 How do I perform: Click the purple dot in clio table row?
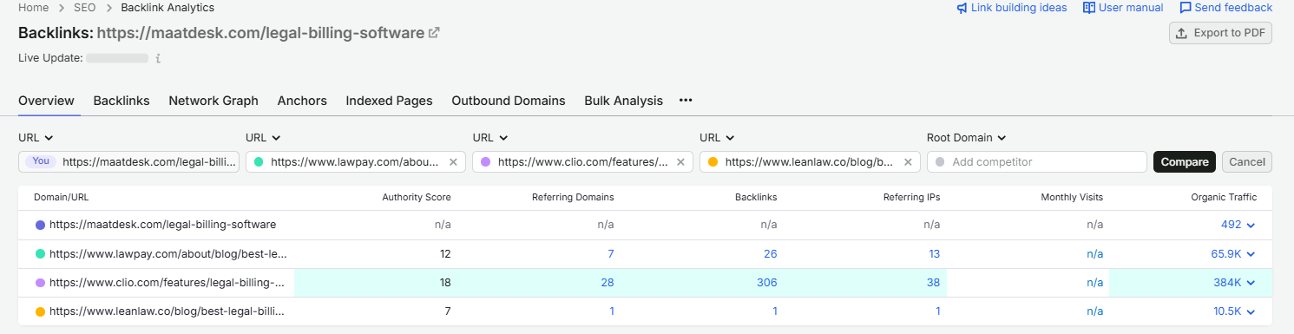(x=40, y=283)
